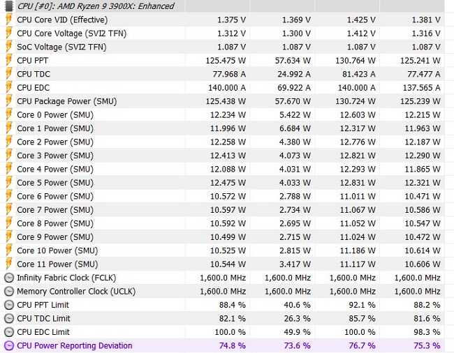This screenshot has height=353, width=454.
Task: Click lightning icon beside Core 6 Power
Action: 9,196
